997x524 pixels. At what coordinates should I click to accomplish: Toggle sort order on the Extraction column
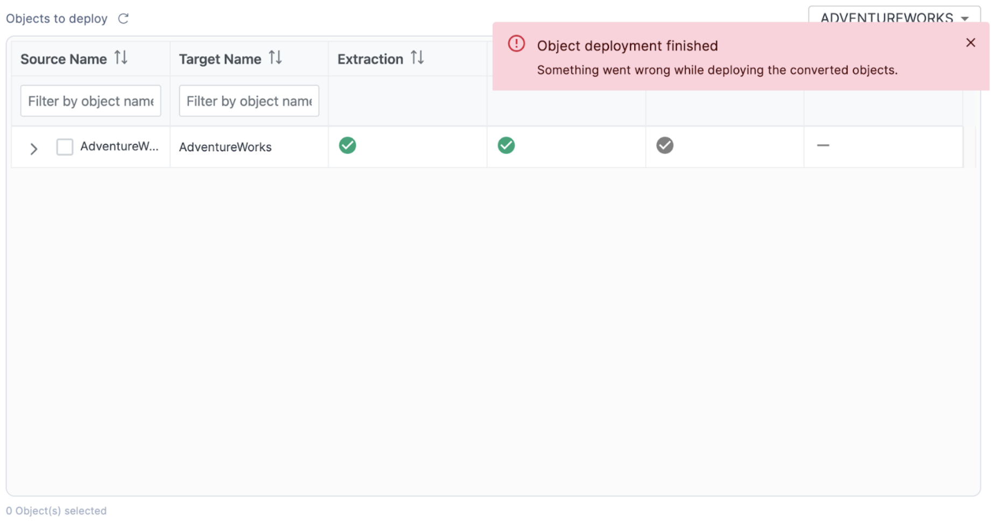click(x=417, y=58)
